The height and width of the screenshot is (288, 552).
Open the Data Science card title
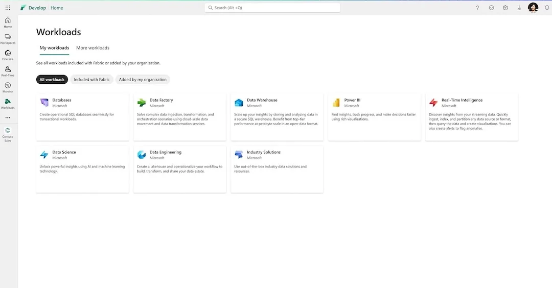click(64, 152)
